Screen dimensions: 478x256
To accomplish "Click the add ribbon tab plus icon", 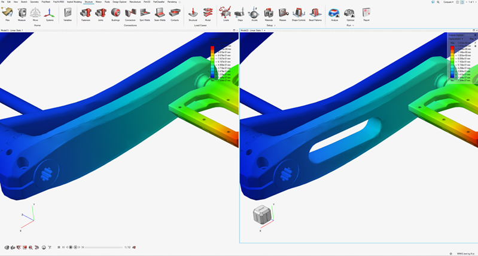I will pyautogui.click(x=179, y=2).
